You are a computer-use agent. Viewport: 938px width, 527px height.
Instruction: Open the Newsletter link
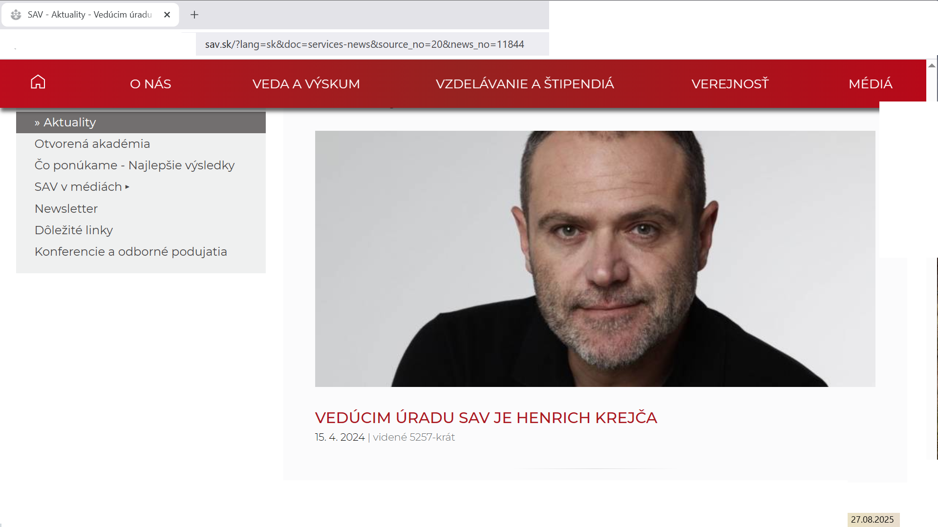coord(66,209)
